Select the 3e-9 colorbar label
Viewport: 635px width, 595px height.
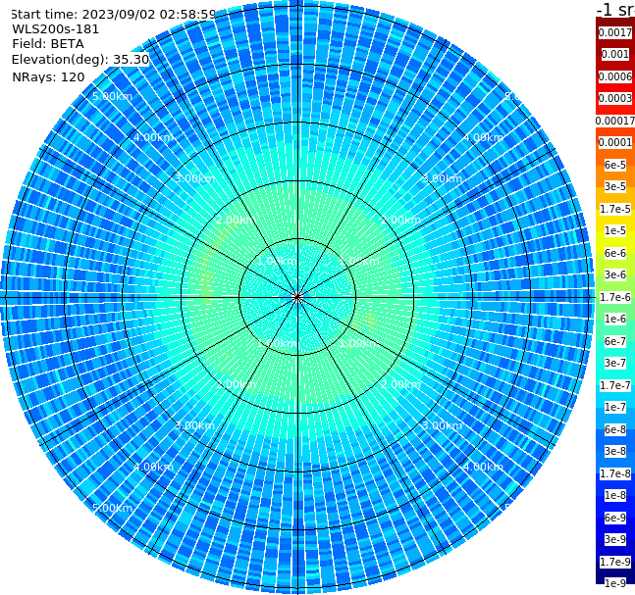tap(615, 539)
